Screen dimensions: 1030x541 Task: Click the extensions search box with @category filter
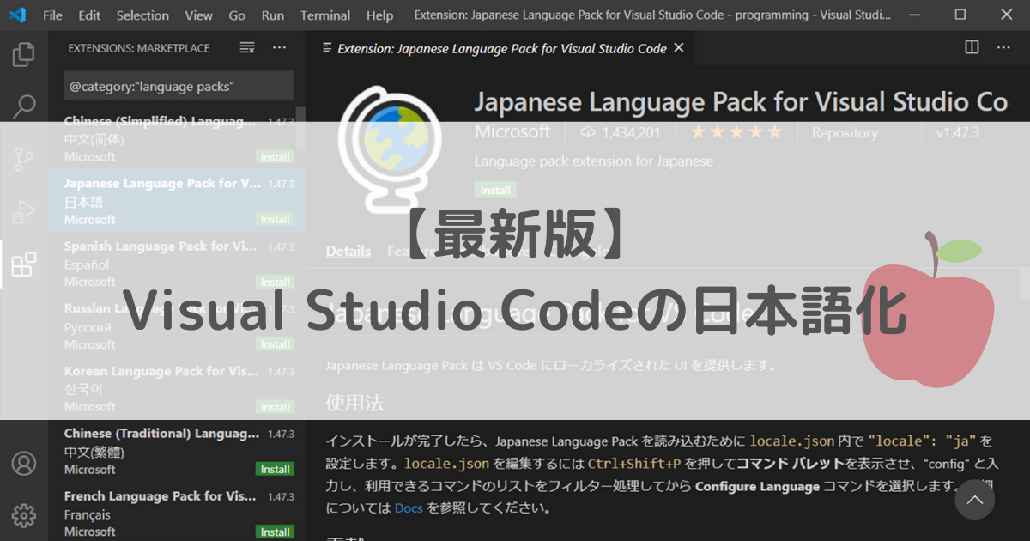pyautogui.click(x=179, y=86)
